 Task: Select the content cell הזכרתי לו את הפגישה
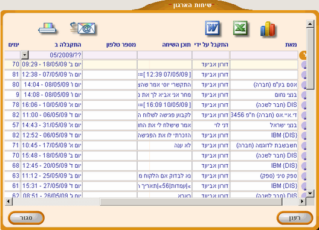tap(164, 135)
